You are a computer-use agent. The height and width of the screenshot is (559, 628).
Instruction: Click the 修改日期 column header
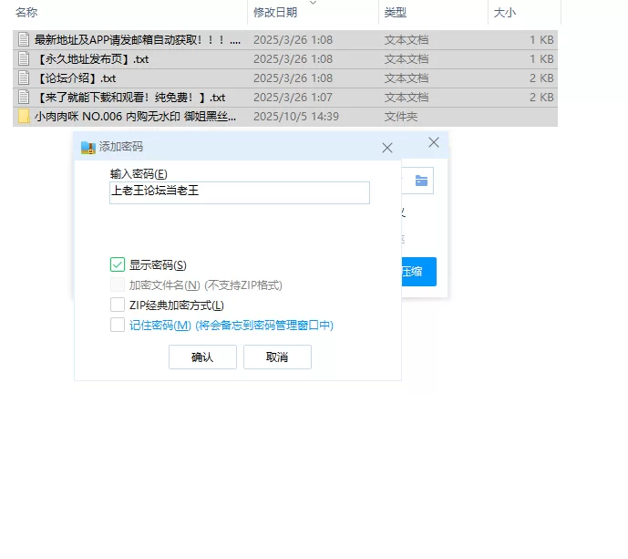pos(275,13)
